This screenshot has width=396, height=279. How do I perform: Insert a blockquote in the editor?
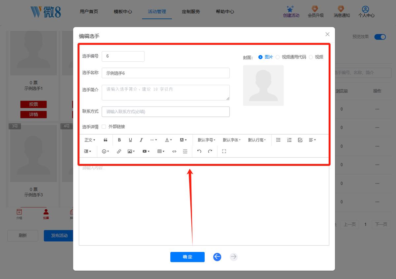(x=106, y=140)
